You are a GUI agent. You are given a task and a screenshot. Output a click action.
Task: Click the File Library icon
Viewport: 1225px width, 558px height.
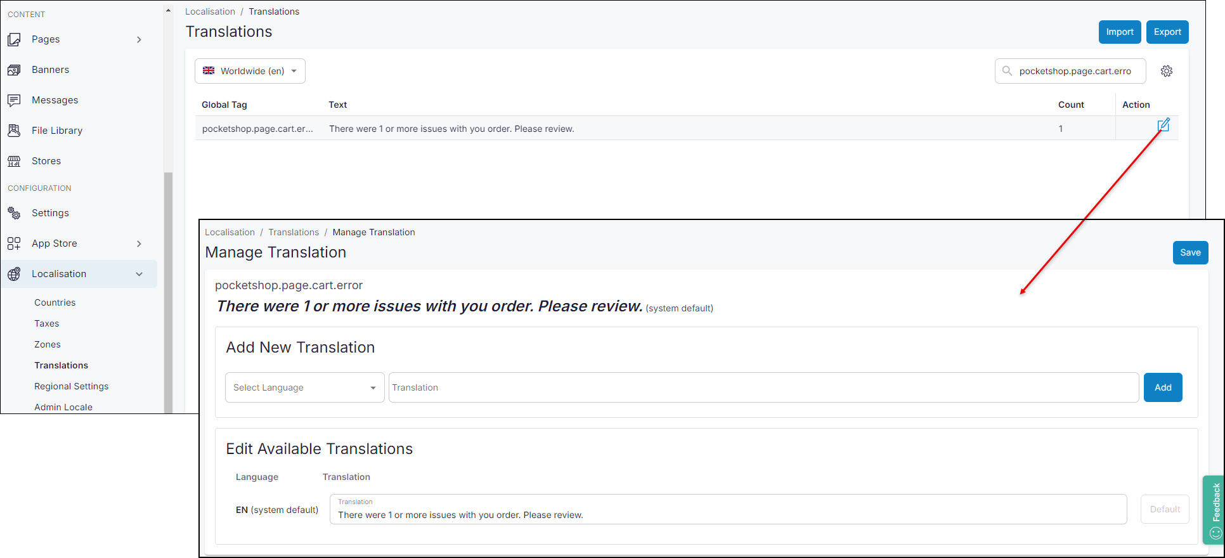coord(14,131)
